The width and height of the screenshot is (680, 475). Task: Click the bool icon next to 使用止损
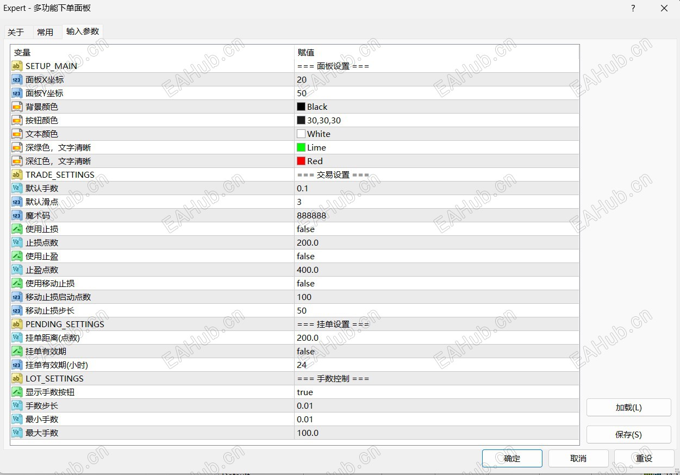tap(17, 229)
